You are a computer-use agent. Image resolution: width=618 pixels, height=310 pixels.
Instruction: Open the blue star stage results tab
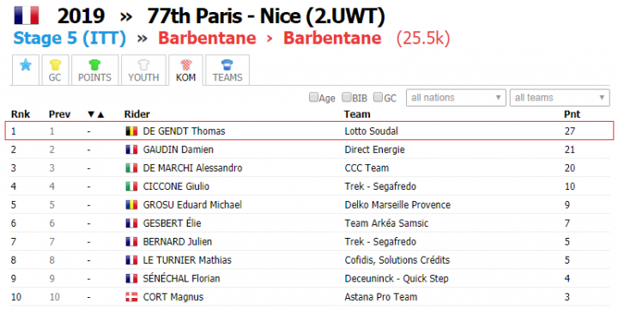click(x=26, y=70)
